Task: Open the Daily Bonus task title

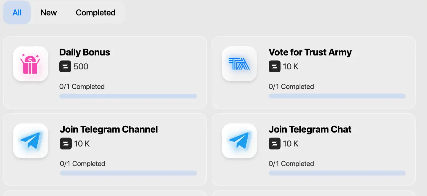Action: pyautogui.click(x=85, y=52)
